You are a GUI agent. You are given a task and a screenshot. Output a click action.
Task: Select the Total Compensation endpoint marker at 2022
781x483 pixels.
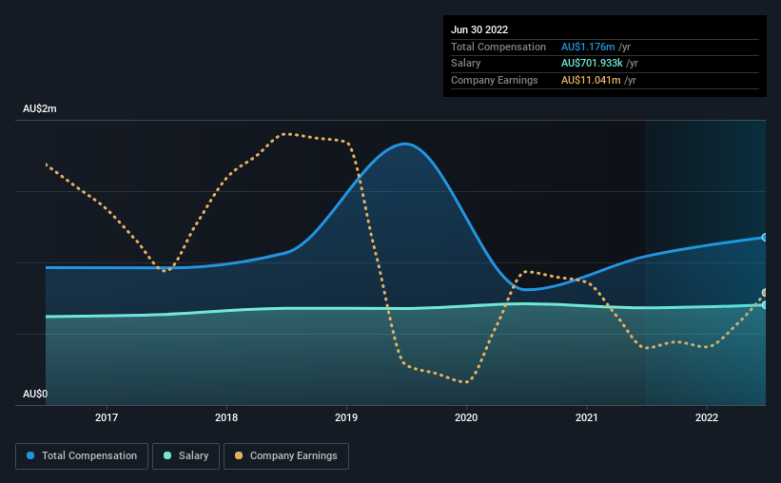coord(765,238)
